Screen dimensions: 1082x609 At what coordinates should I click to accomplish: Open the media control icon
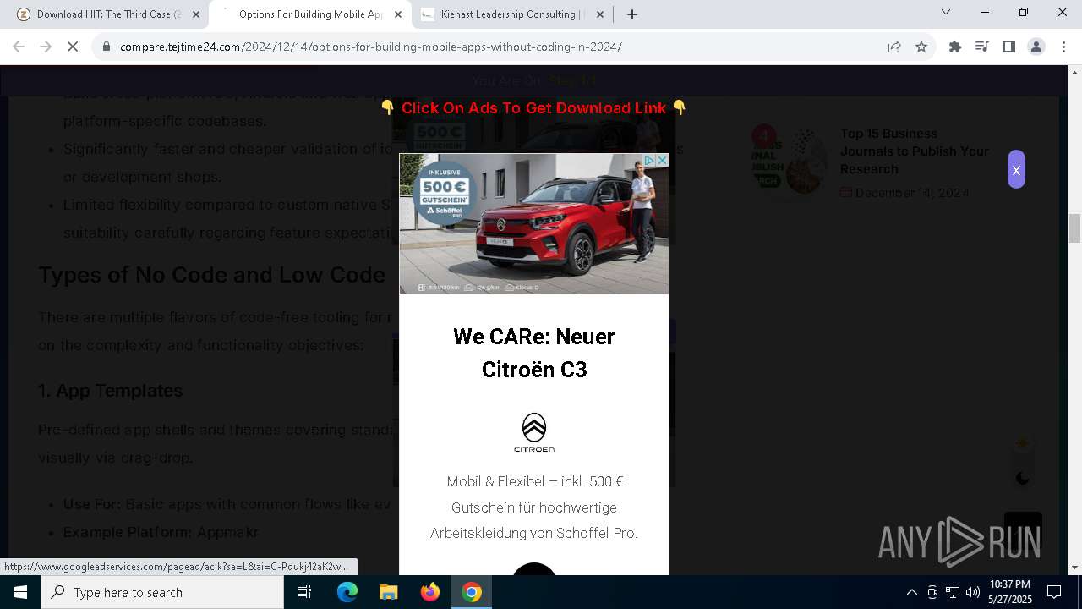pos(982,47)
